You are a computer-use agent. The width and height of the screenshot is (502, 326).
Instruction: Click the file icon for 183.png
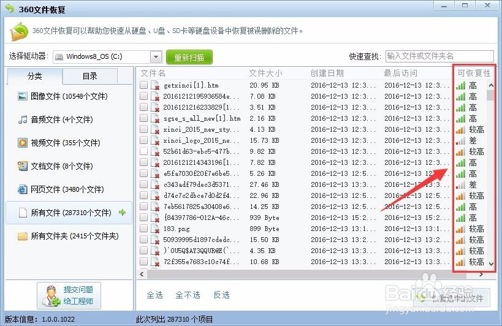(155, 229)
